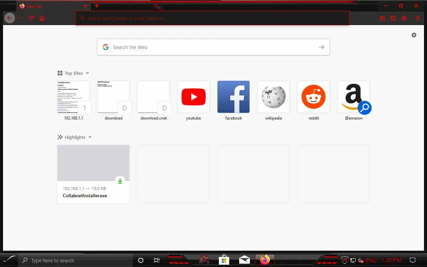This screenshot has width=427, height=267.
Task: Open the Mail app on taskbar
Action: click(x=245, y=260)
